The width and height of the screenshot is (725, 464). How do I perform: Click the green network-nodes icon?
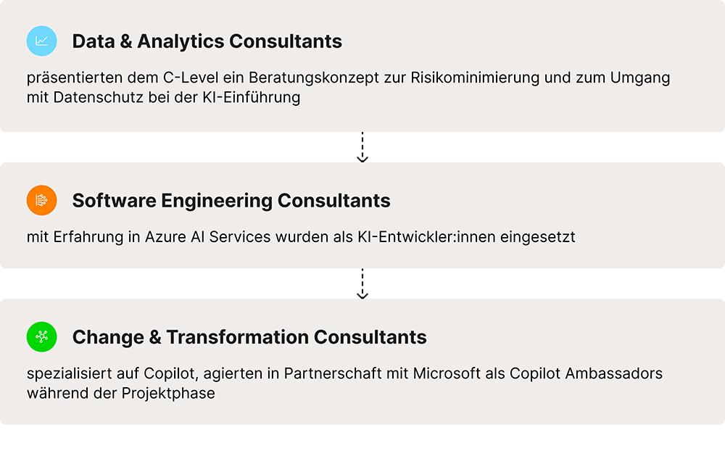[x=41, y=337]
